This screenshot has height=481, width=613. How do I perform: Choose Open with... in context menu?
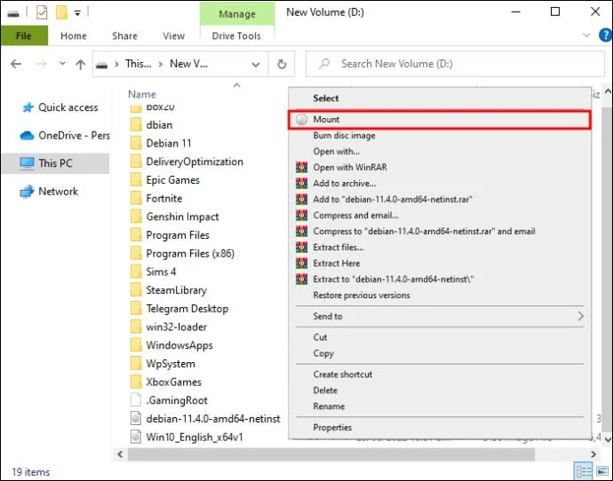[440, 152]
